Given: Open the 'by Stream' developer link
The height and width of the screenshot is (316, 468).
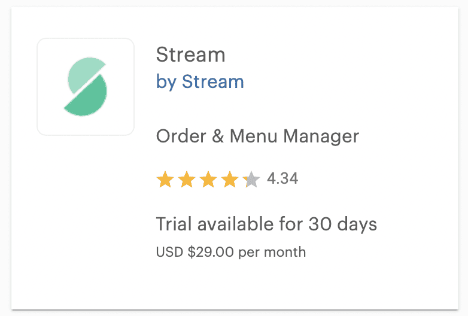Looking at the screenshot, I should pos(200,81).
